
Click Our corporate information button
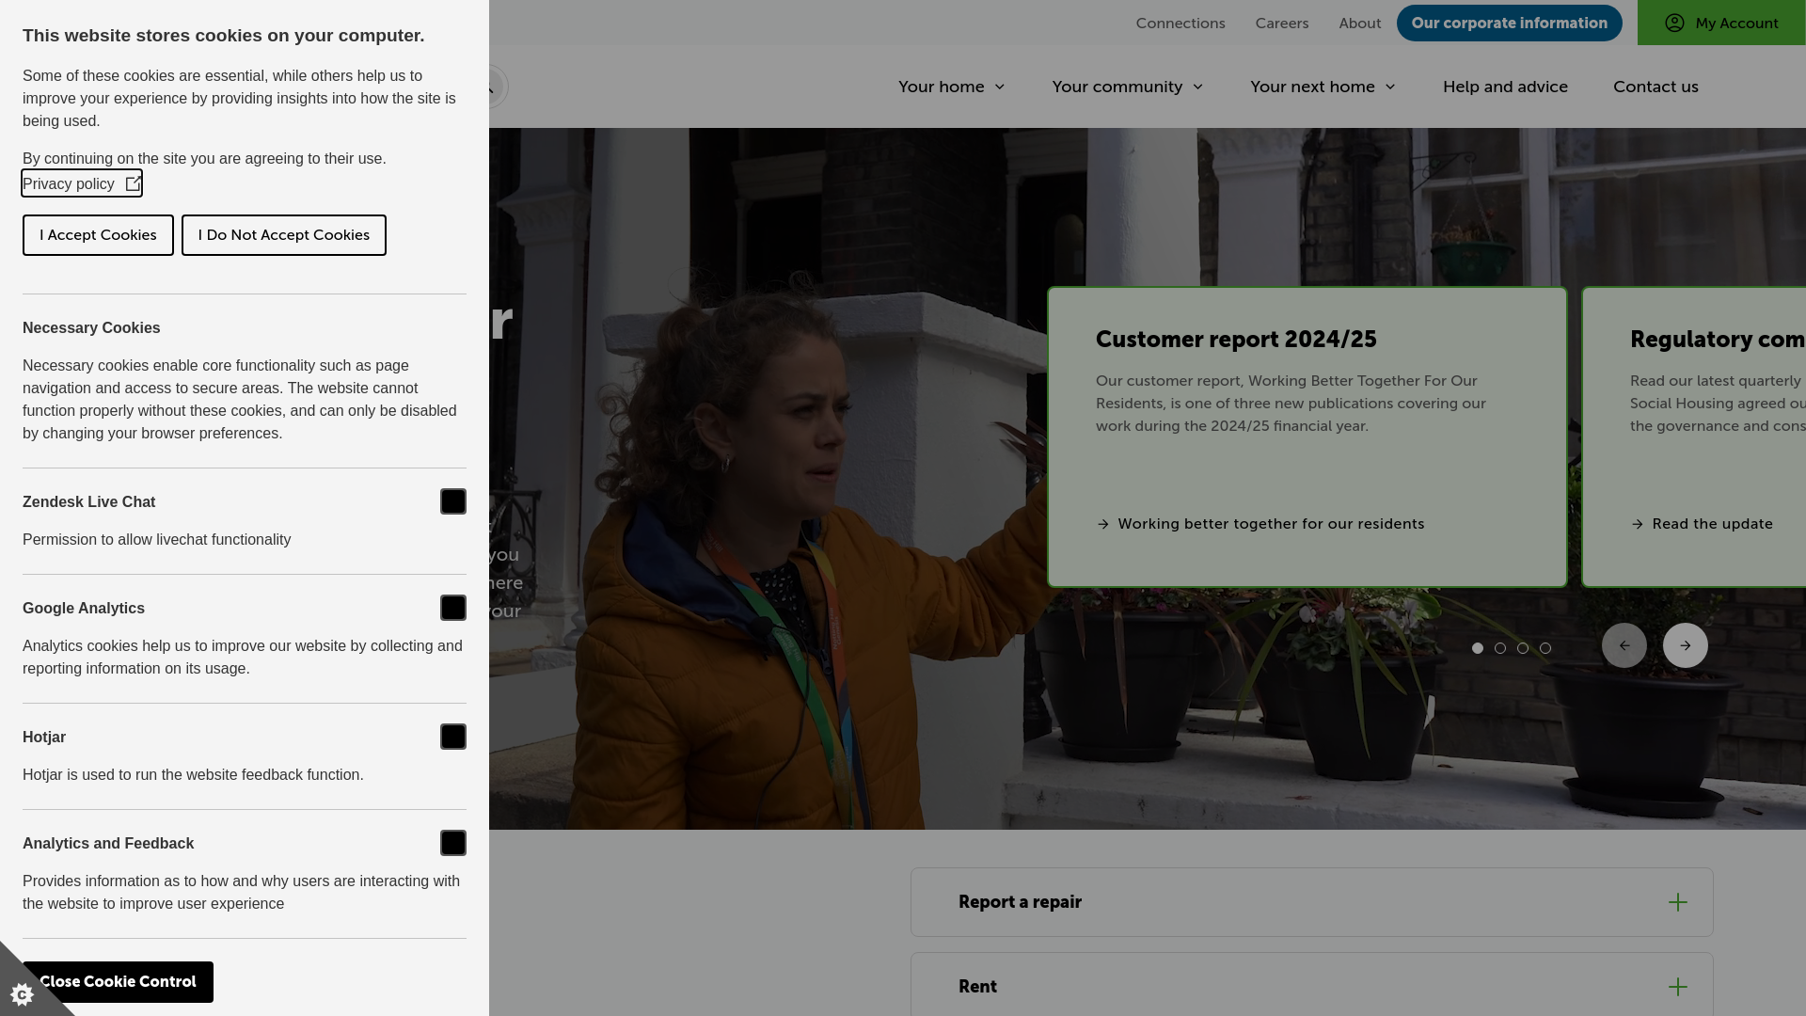[x=1510, y=23]
